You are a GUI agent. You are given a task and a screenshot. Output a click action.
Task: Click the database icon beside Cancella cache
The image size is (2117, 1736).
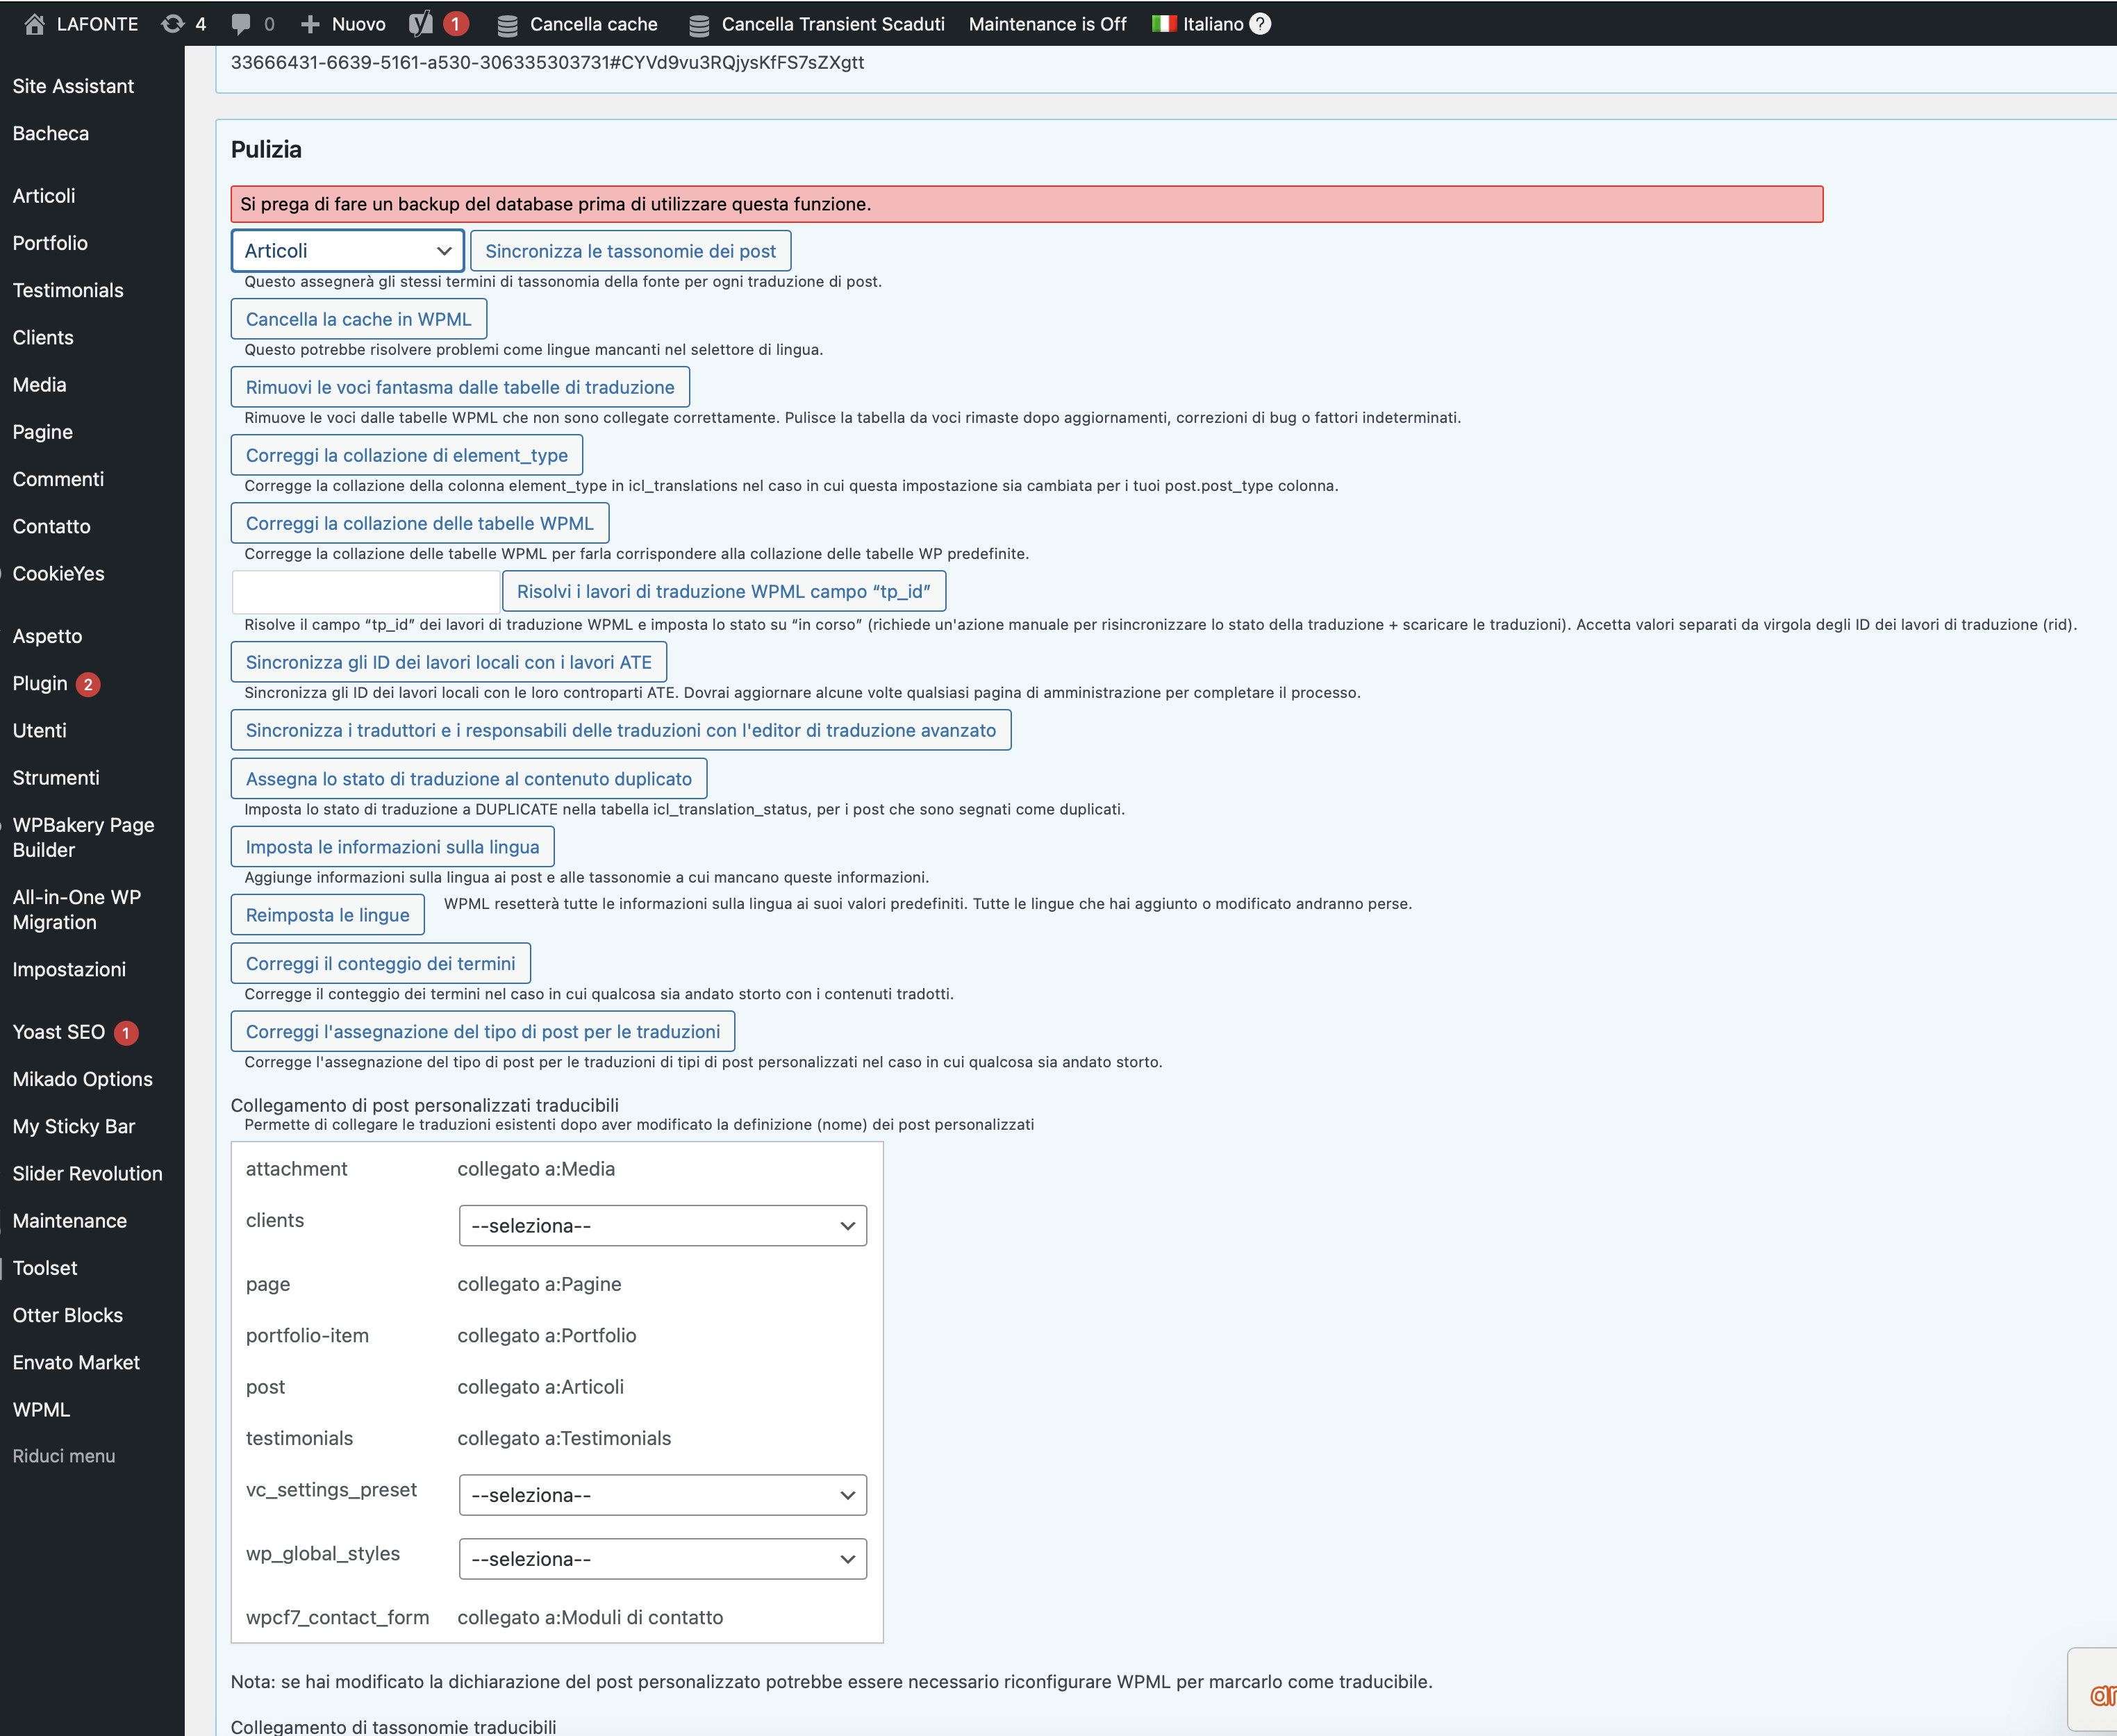coord(507,25)
